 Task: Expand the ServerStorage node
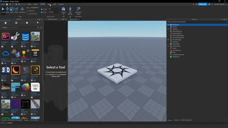[168, 39]
